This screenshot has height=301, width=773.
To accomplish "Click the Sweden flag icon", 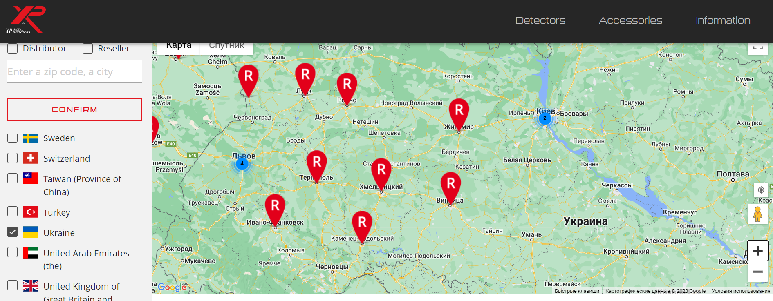I will 31,138.
